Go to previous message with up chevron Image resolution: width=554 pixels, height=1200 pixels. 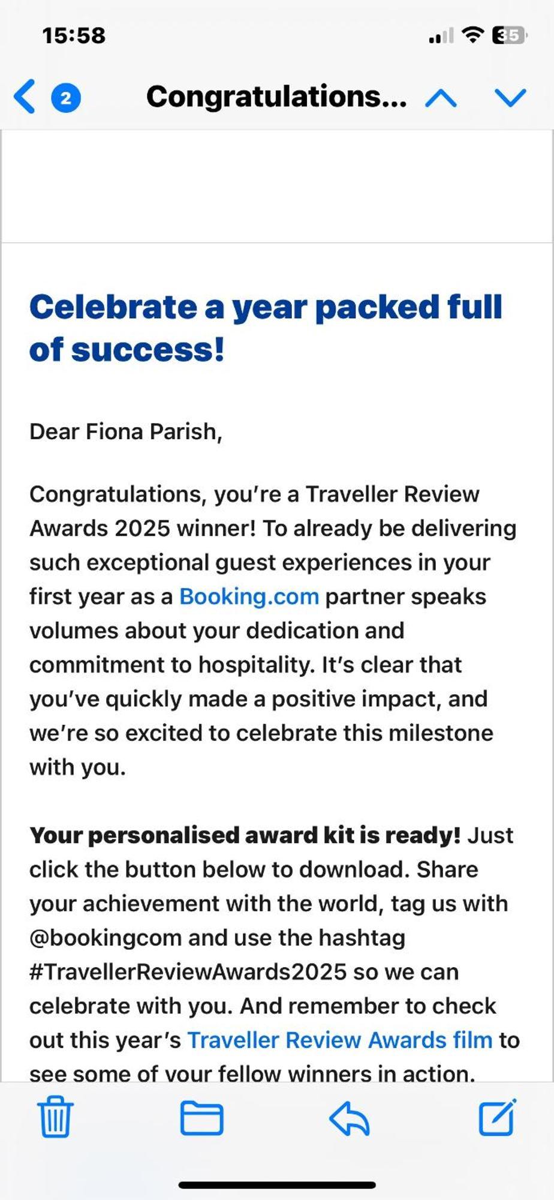(441, 98)
